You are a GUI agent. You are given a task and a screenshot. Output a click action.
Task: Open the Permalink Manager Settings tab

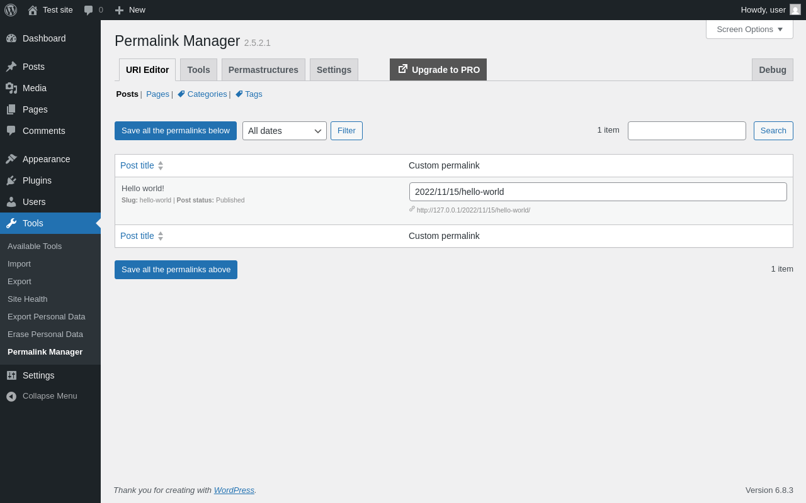[x=334, y=70]
